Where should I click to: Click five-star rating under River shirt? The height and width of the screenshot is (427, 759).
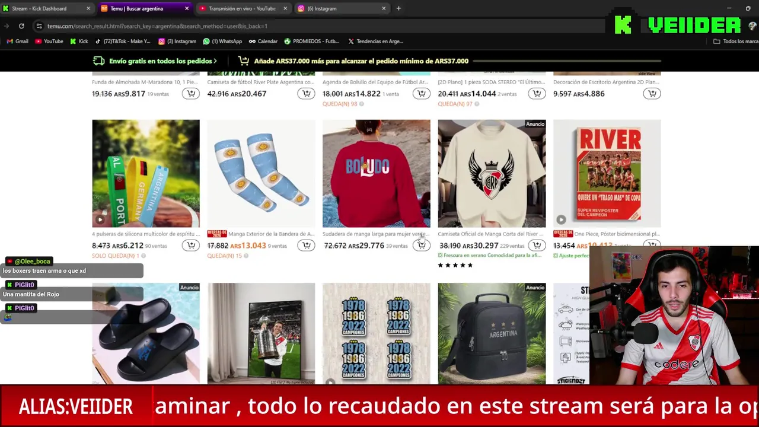(455, 265)
